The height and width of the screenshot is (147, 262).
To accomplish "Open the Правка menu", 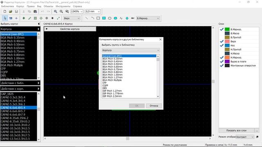I will coord(31,6).
